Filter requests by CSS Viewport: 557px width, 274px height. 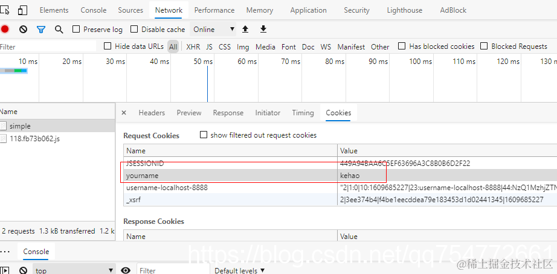(x=225, y=46)
